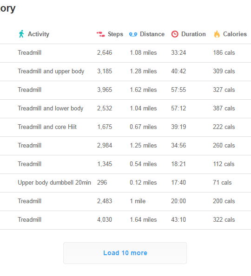Select the Steps column header
The height and width of the screenshot is (276, 251).
115,34
